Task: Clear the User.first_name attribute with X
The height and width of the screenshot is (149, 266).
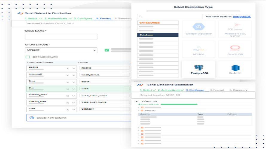Action: coord(68,96)
